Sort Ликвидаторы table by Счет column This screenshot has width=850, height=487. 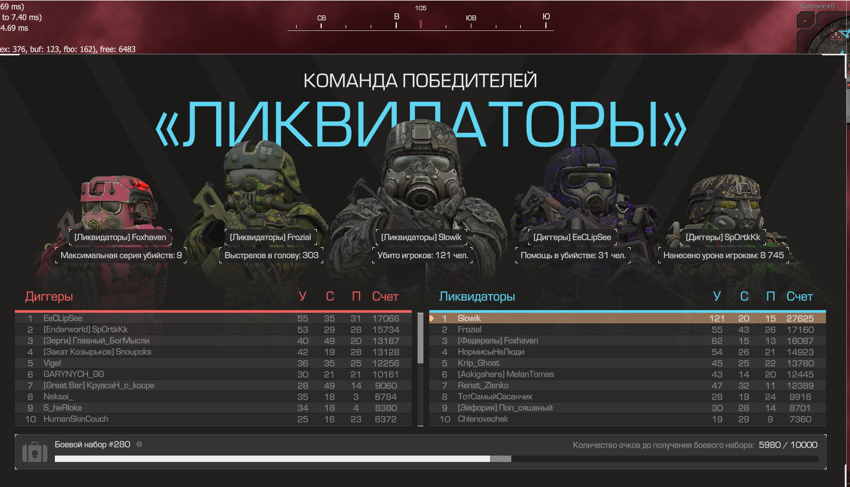(799, 296)
